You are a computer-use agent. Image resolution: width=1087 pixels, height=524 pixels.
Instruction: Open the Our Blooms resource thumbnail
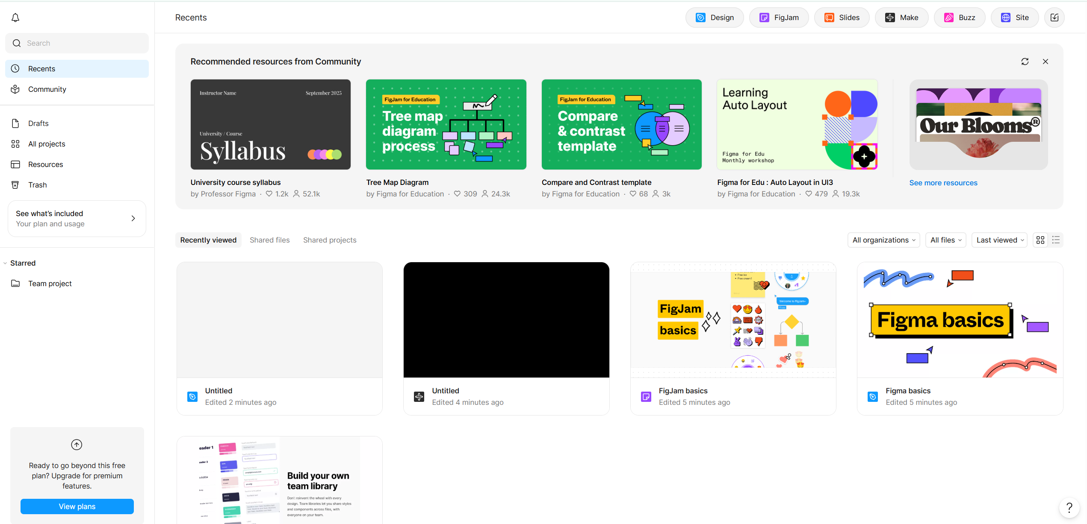[978, 124]
